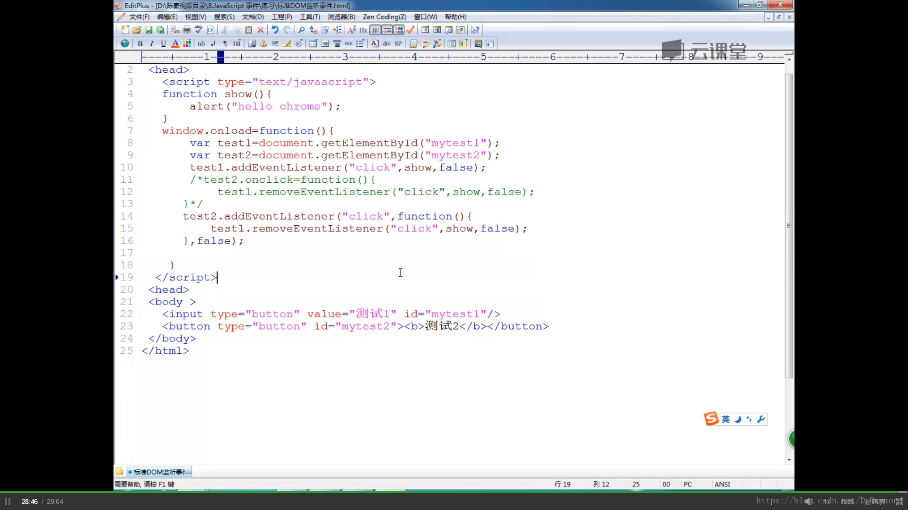Open the 帮助(H) menu
The width and height of the screenshot is (908, 510).
pyautogui.click(x=455, y=17)
